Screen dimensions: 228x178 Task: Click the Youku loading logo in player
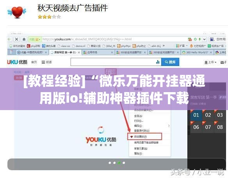[101, 137]
